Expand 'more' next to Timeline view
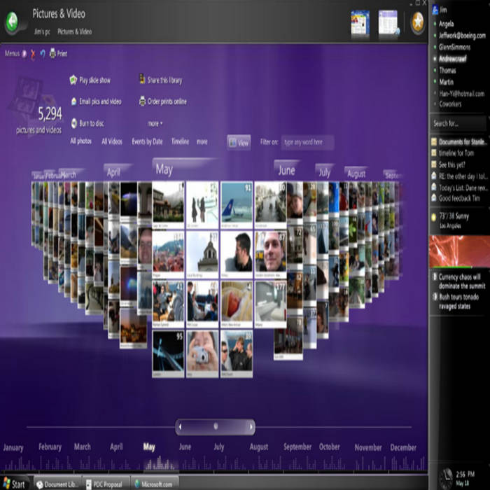Image resolution: width=490 pixels, height=490 pixels. point(202,141)
